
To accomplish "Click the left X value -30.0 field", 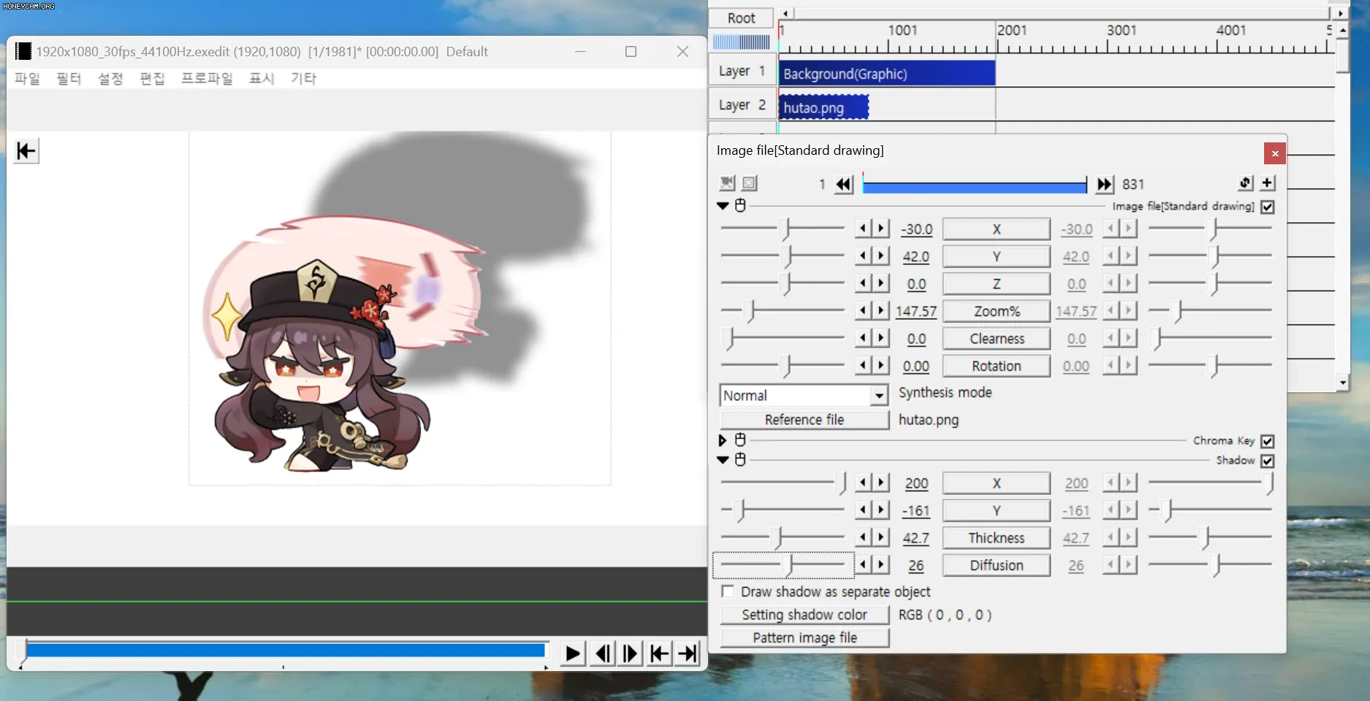I will [x=917, y=229].
